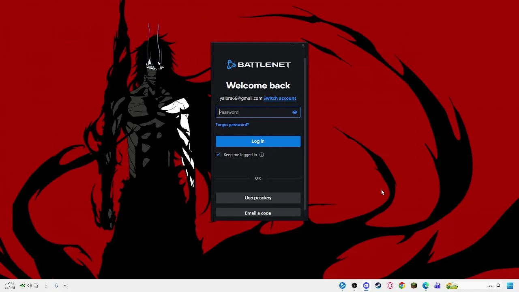Launch Steam from the taskbar
Screen dimensions: 519x292
pyautogui.click(x=378, y=286)
